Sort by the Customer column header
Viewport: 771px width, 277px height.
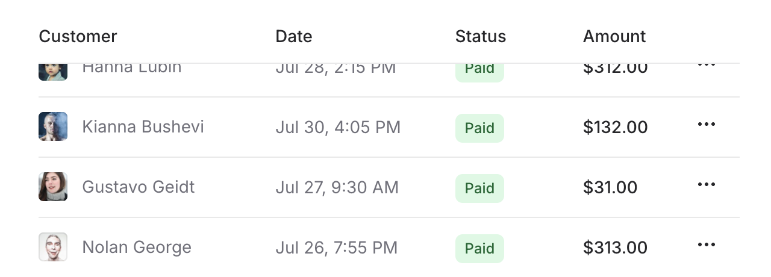78,36
